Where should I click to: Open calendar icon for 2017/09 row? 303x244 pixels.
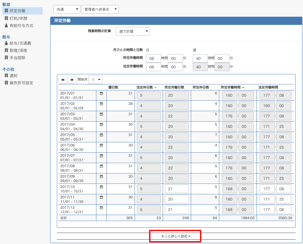pos(101,177)
